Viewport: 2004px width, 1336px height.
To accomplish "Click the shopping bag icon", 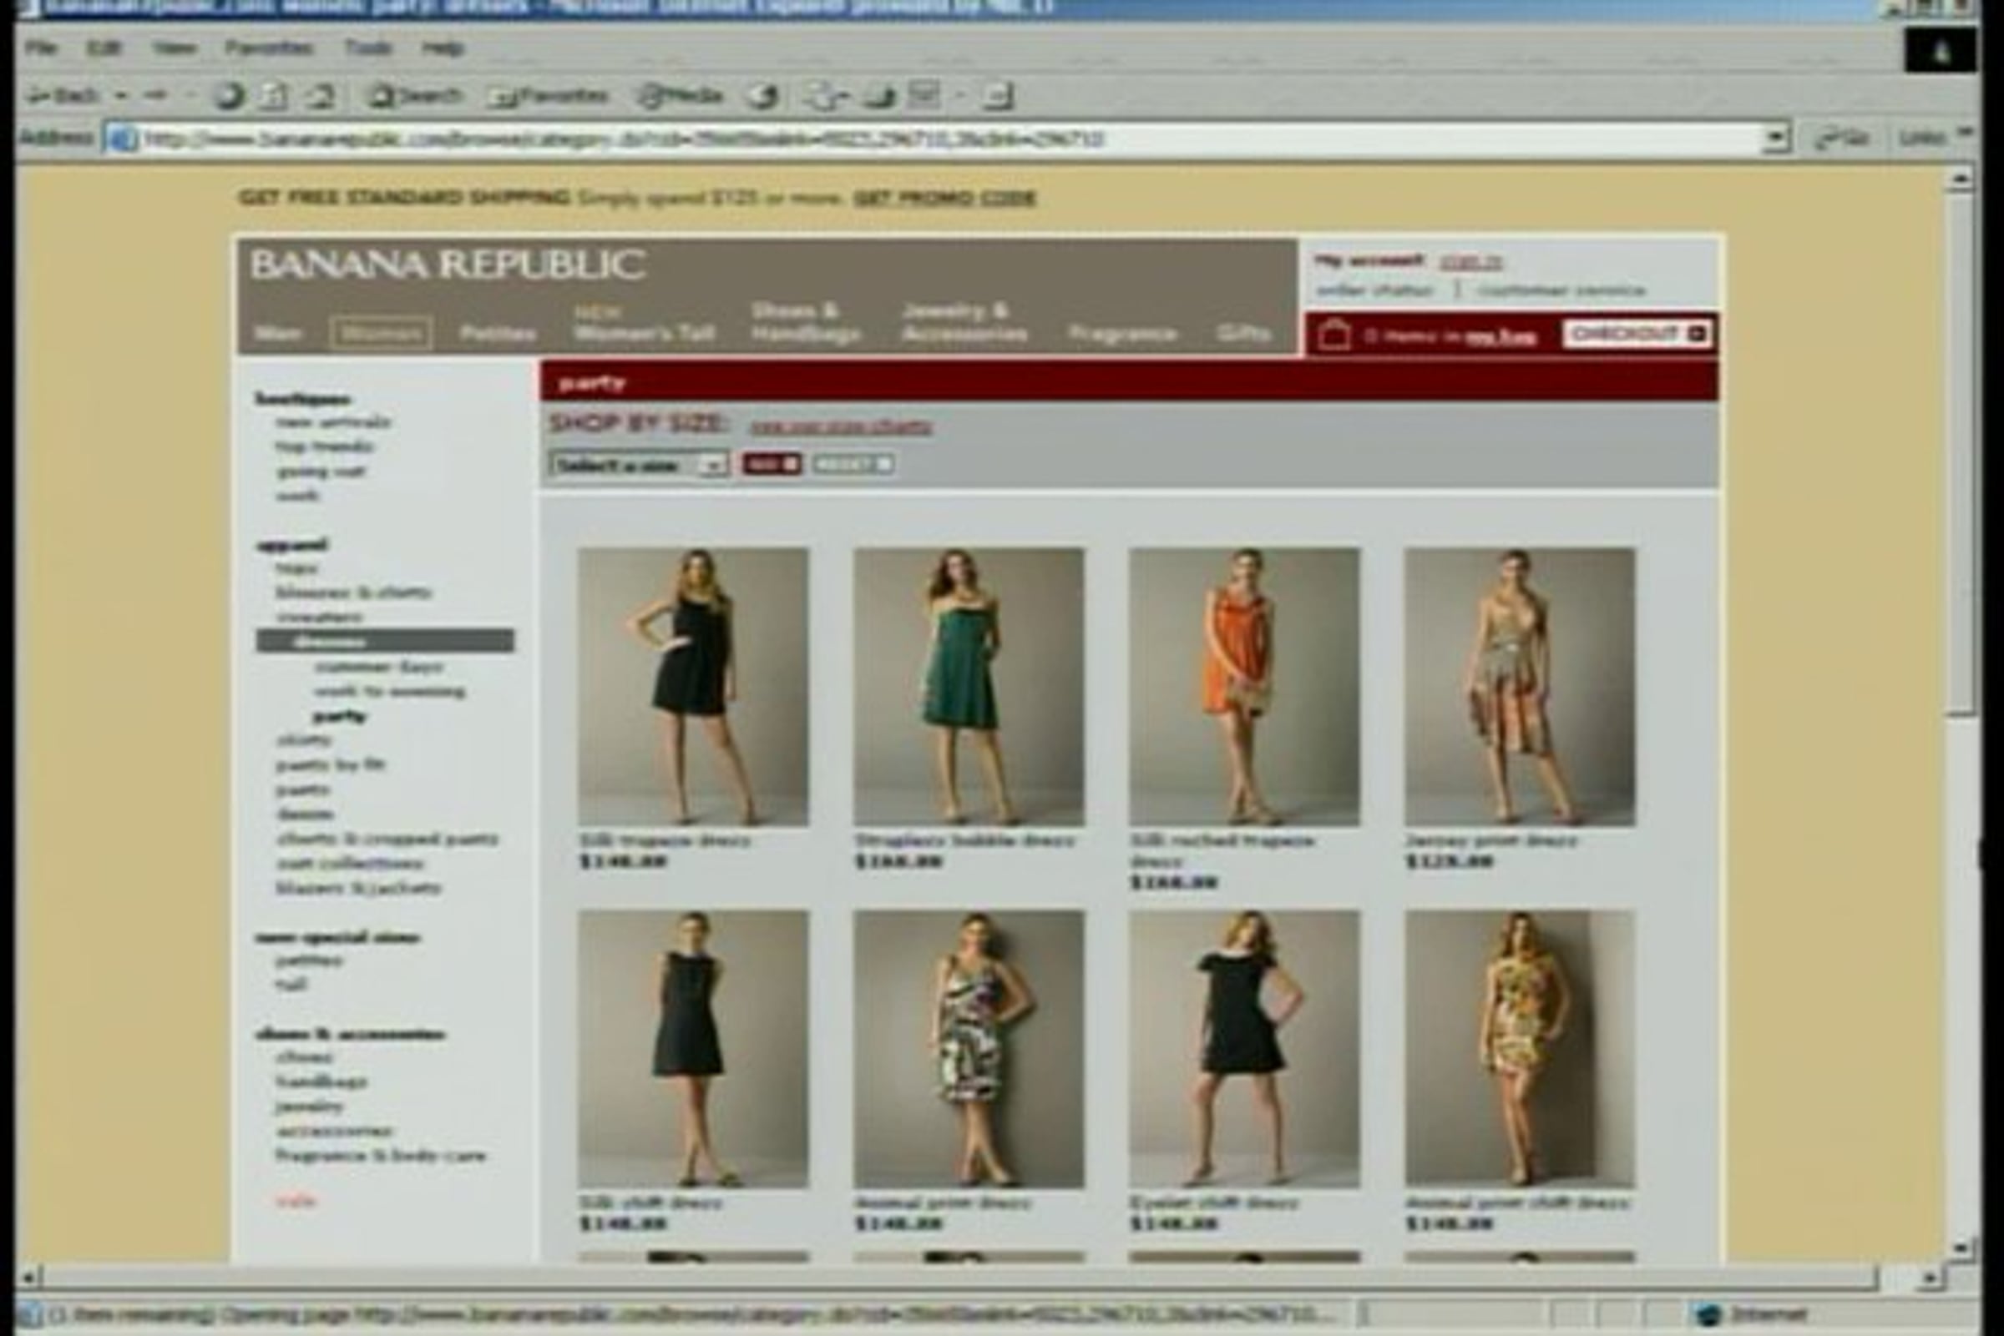I will [1333, 335].
